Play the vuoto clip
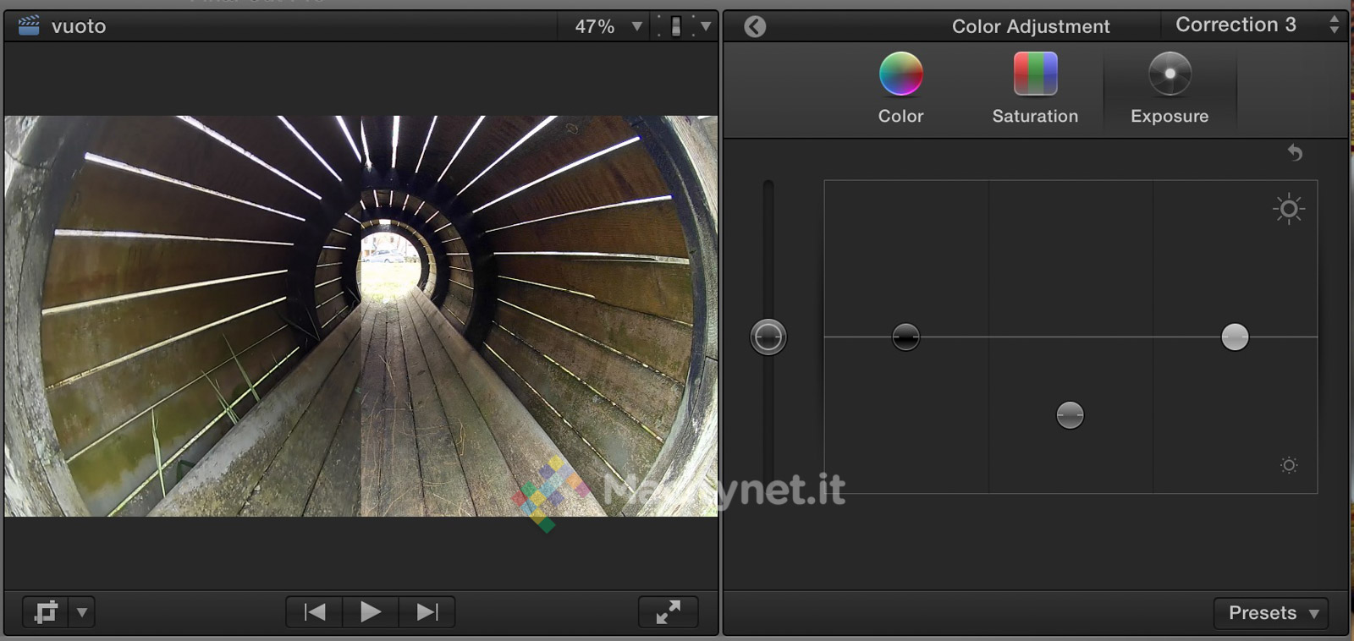Image resolution: width=1354 pixels, height=641 pixels. click(370, 611)
